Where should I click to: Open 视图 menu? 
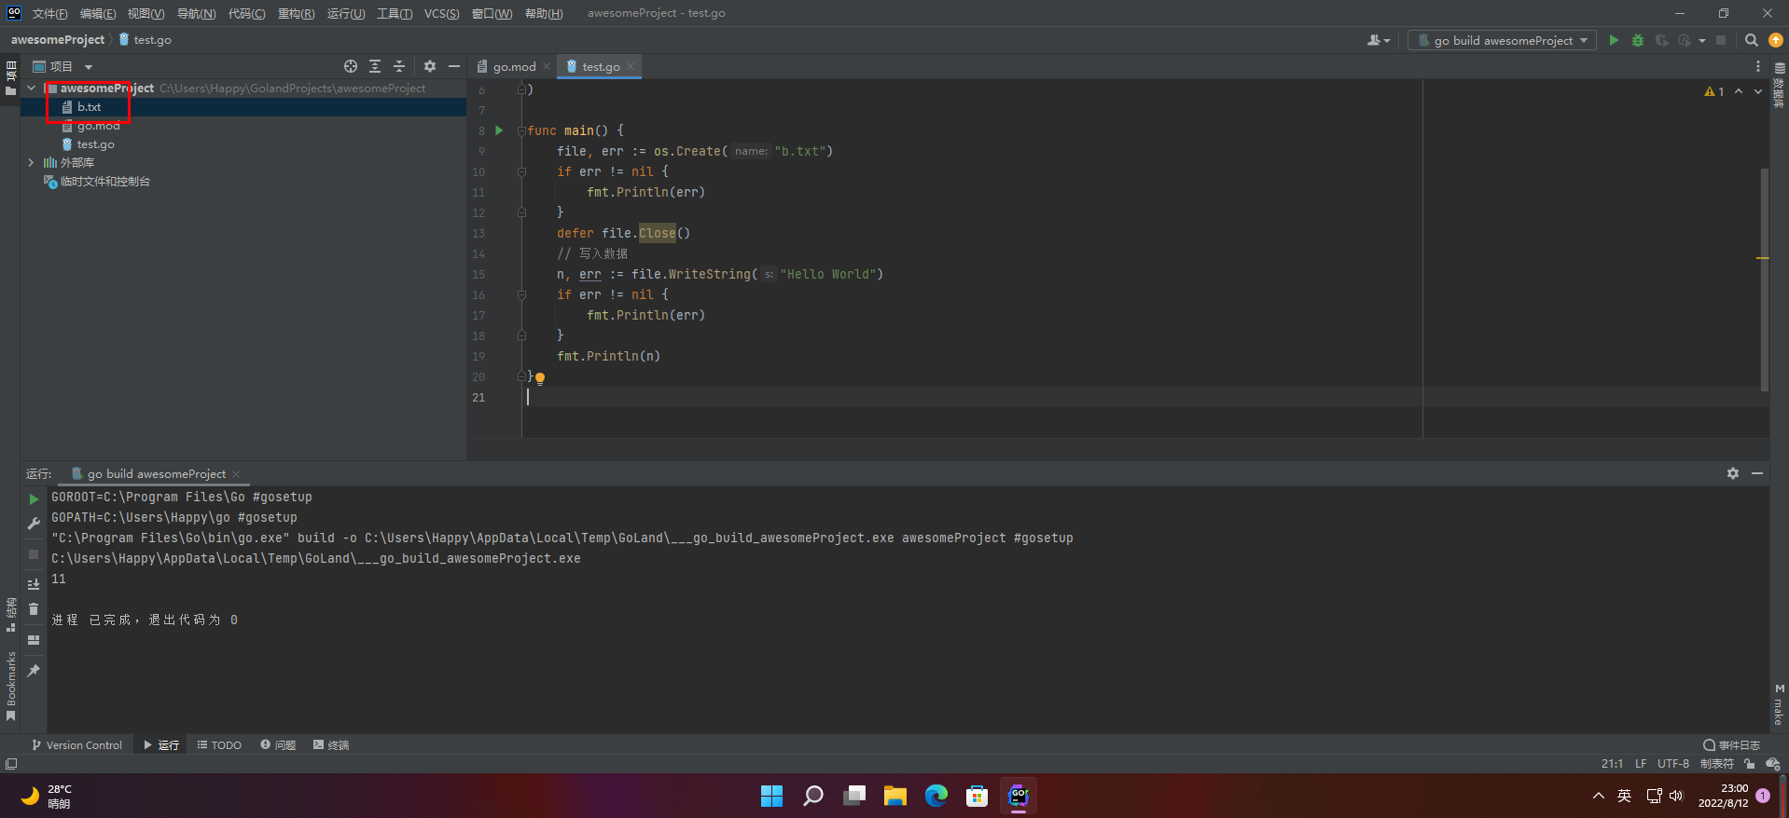tap(146, 13)
